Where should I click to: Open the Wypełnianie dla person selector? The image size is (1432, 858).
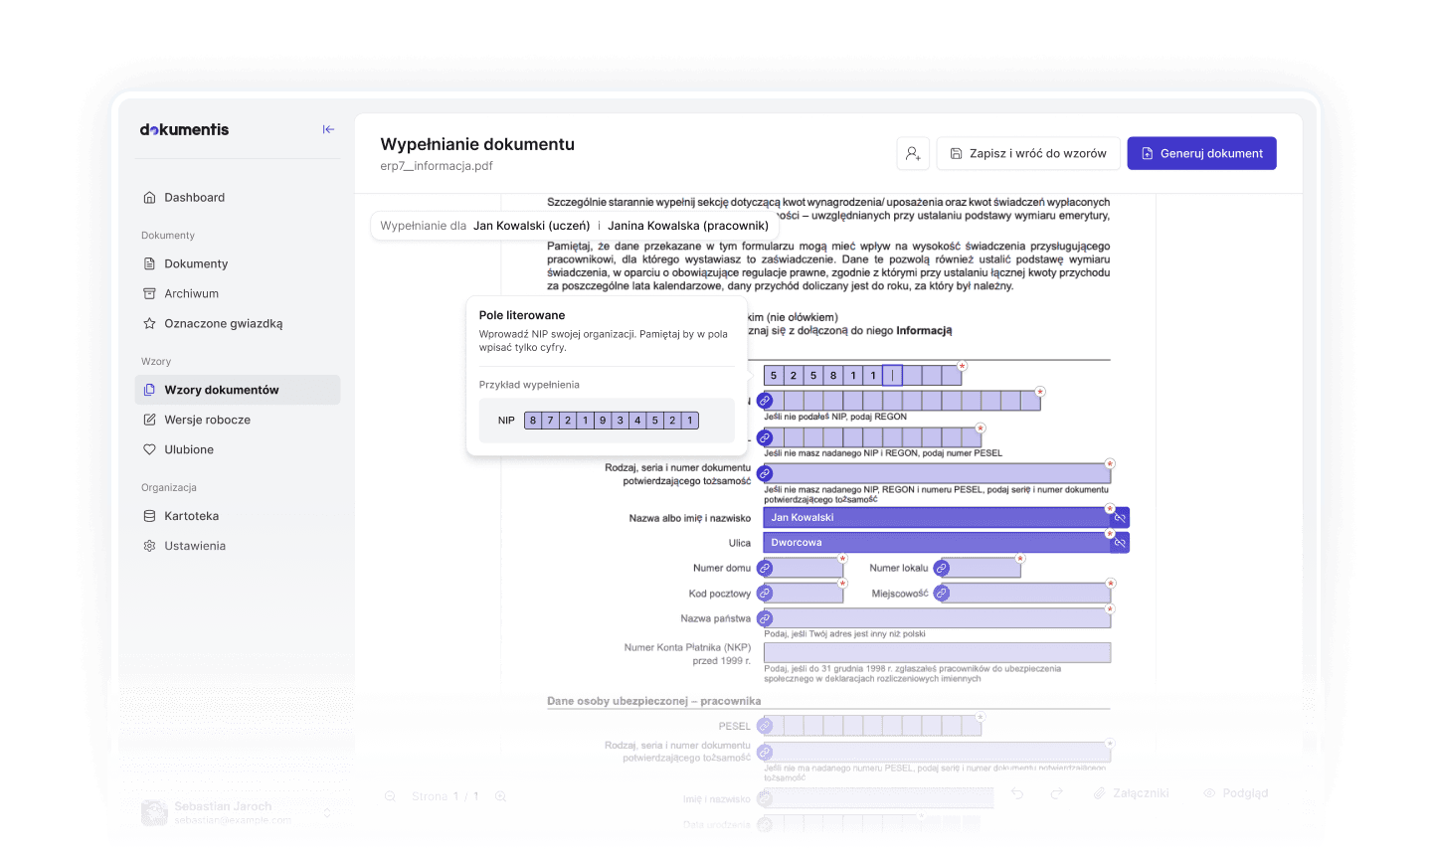click(x=574, y=226)
